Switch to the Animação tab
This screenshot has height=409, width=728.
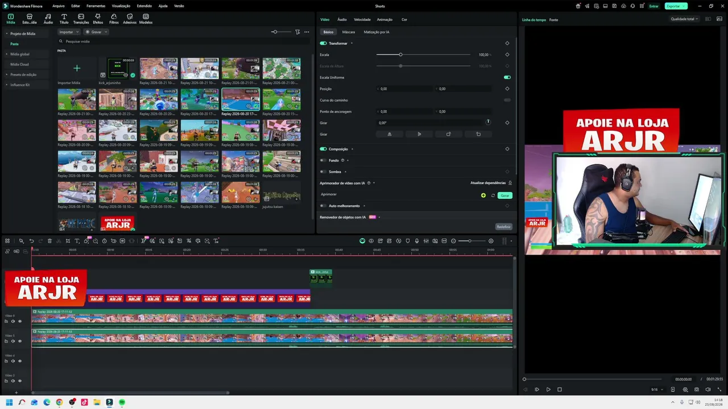point(384,19)
